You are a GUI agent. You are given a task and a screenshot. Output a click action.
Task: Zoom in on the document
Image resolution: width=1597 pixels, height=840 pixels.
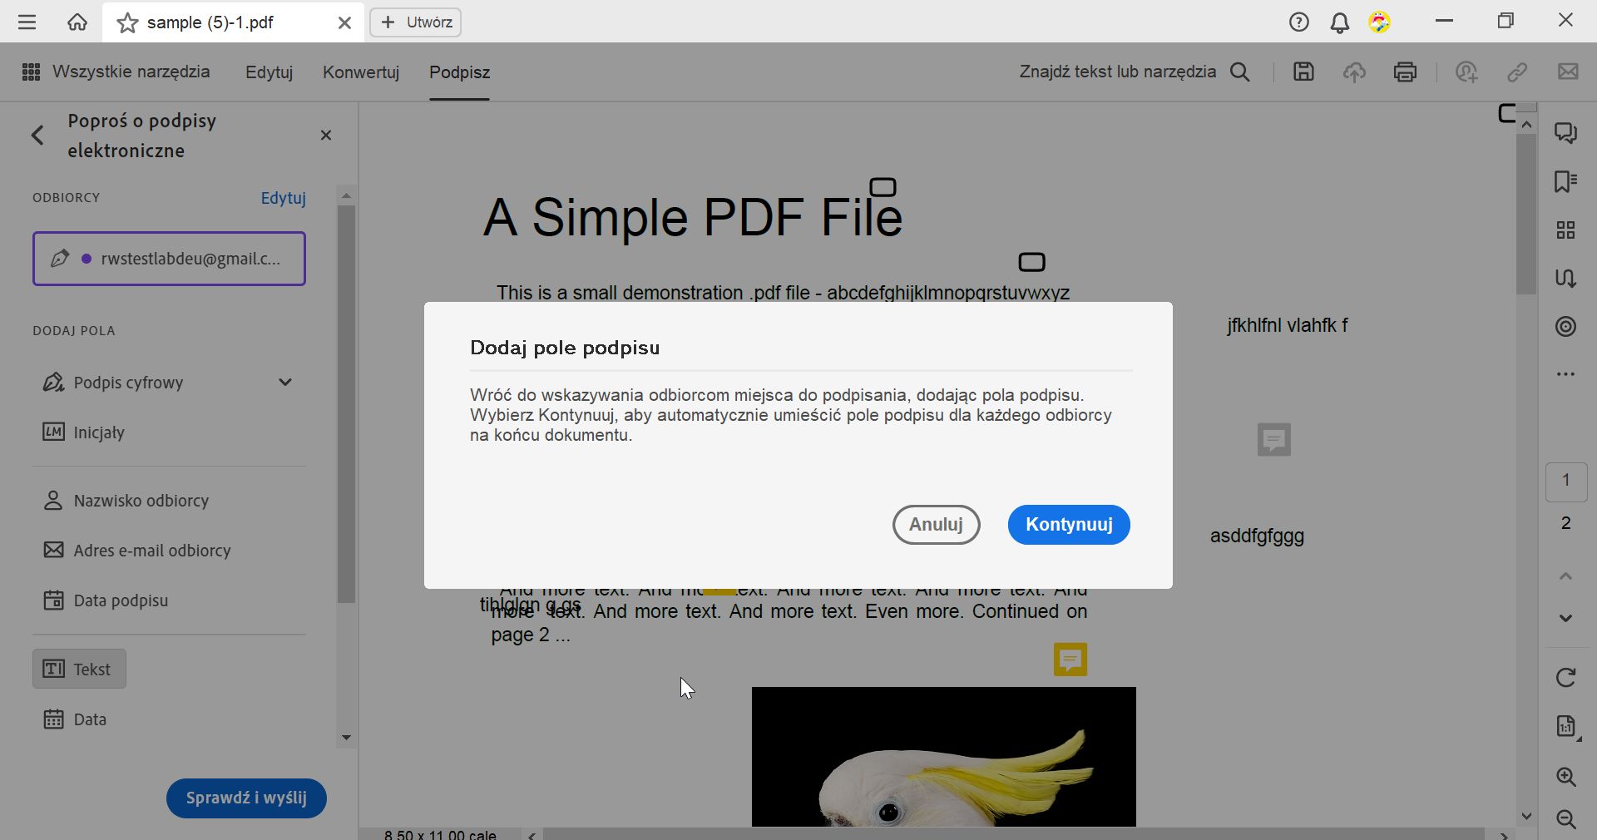pos(1566,777)
